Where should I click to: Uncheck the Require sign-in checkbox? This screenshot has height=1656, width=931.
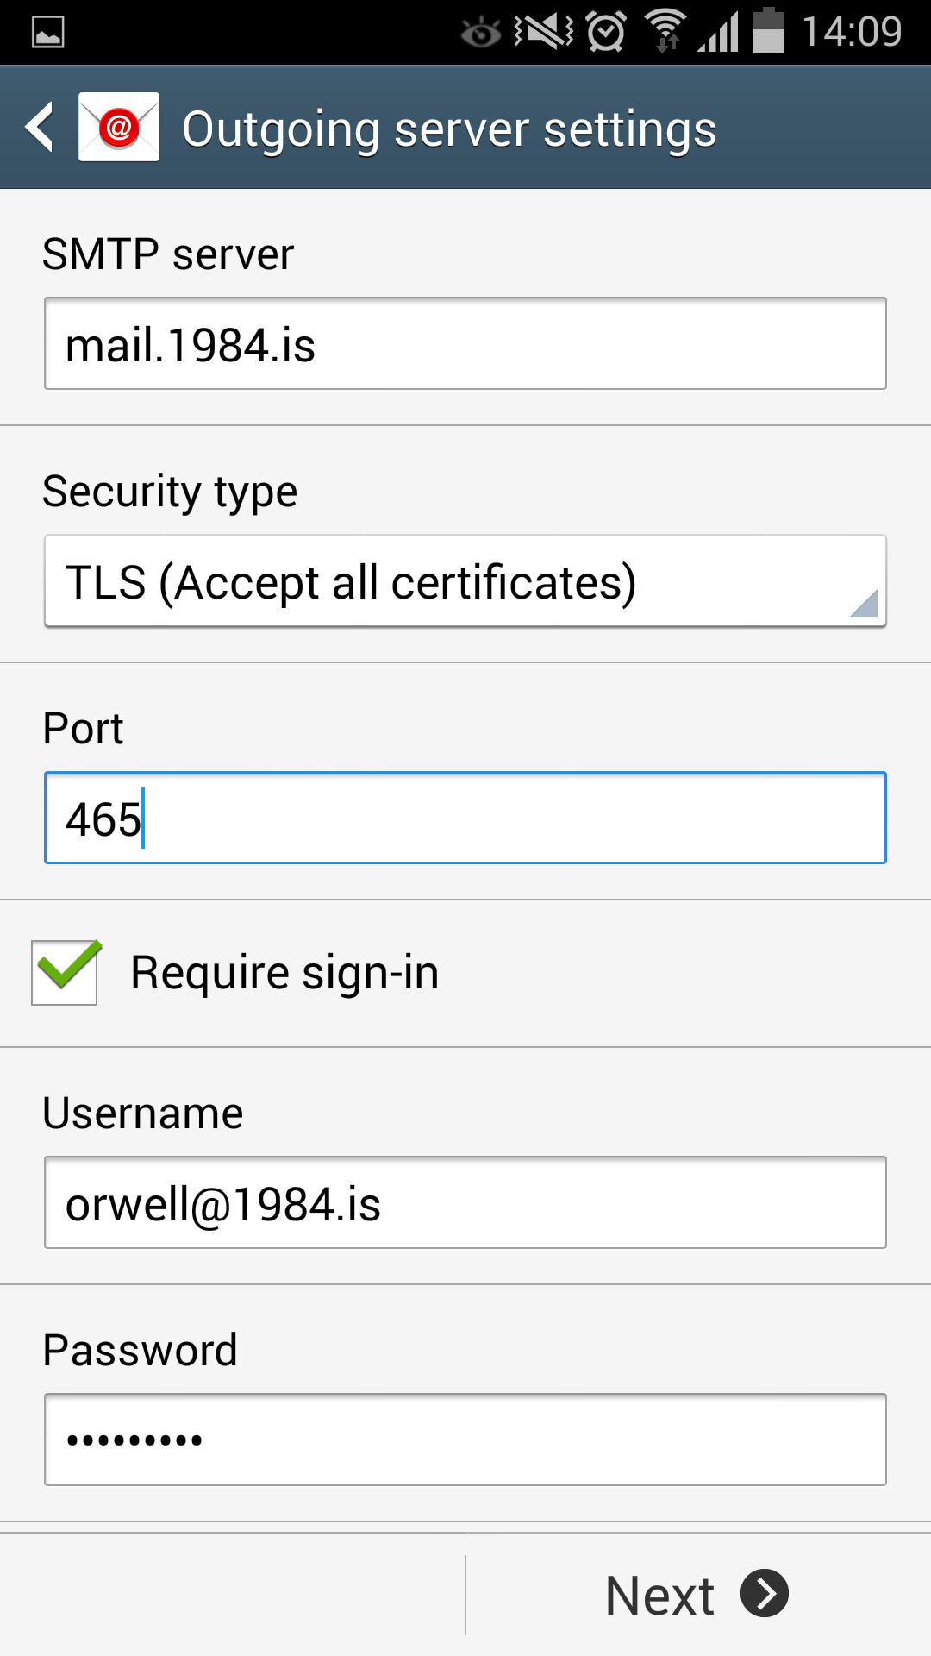tap(65, 972)
